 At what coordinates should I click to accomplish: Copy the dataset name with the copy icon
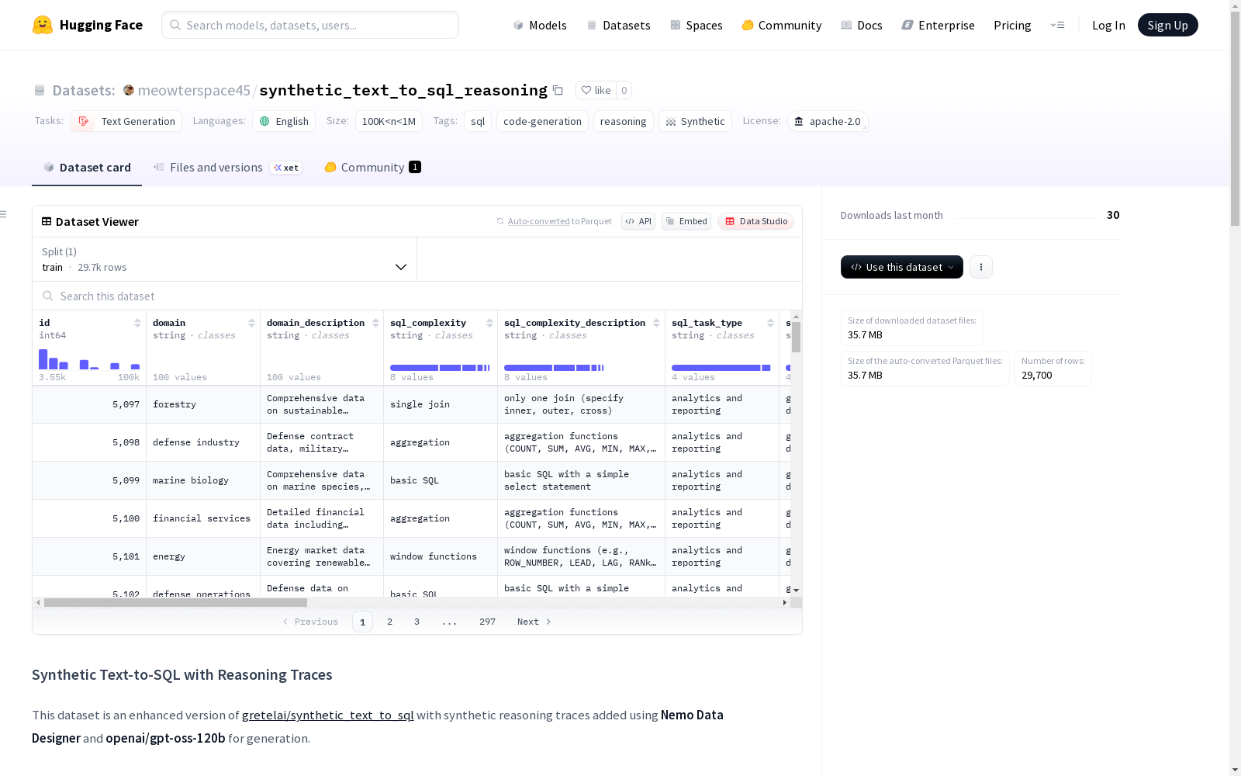point(558,90)
